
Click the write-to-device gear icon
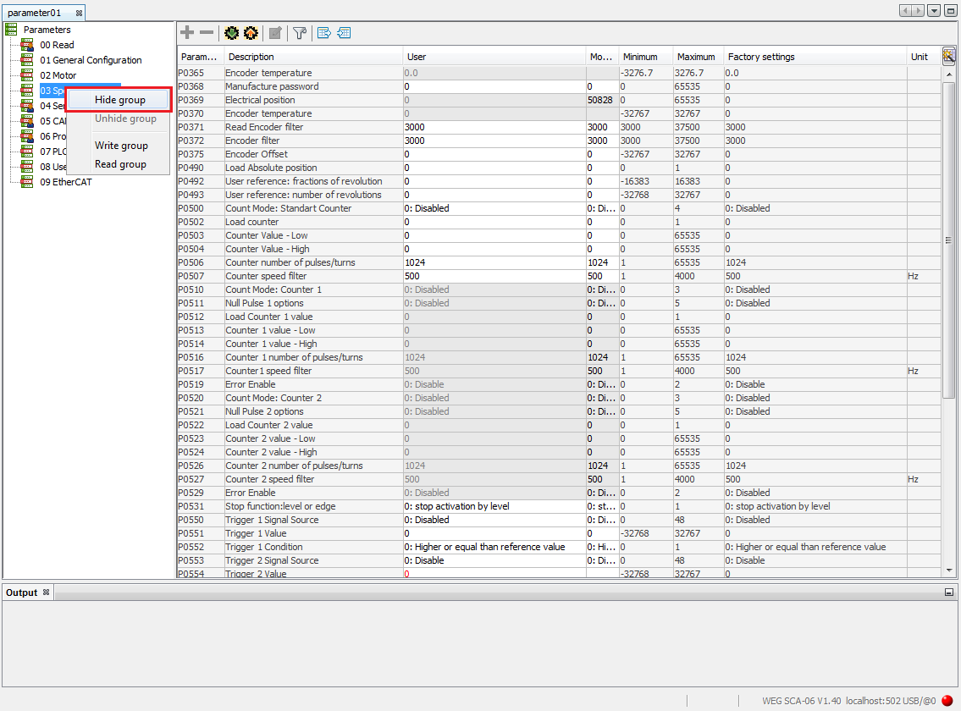(x=251, y=32)
